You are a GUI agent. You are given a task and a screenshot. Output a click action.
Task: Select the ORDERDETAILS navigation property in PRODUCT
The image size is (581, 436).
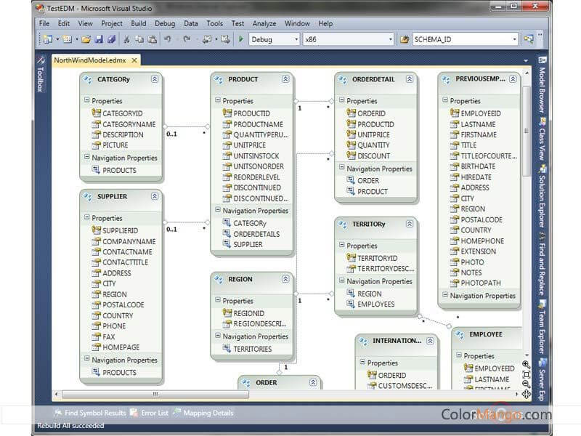pos(256,234)
